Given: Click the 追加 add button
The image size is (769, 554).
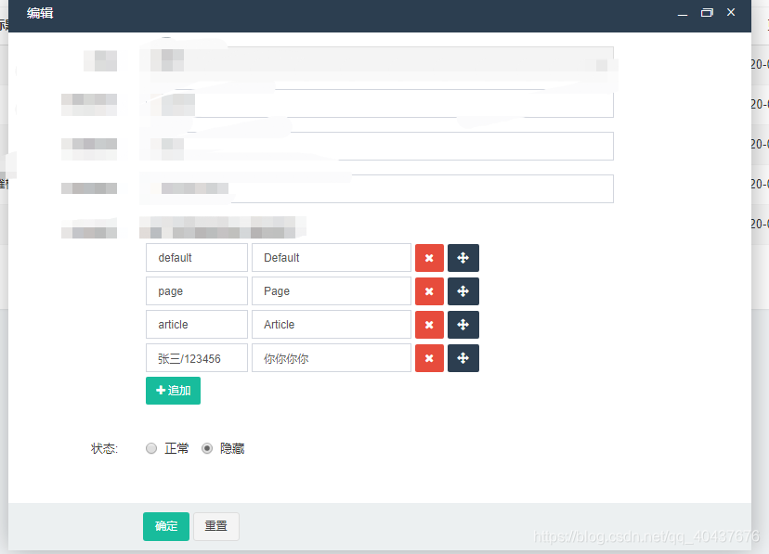Looking at the screenshot, I should [x=173, y=391].
